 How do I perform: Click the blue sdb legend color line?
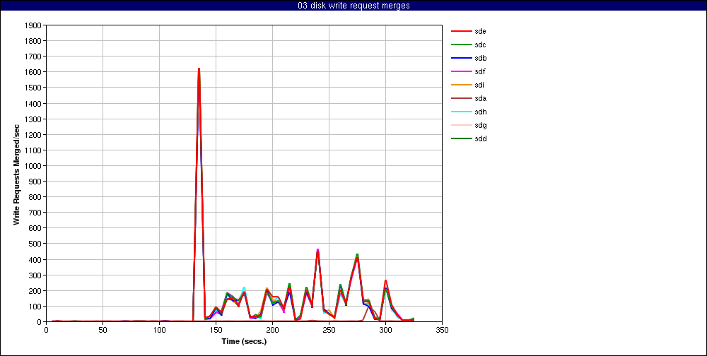coord(460,58)
